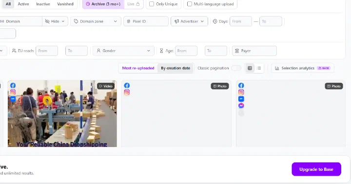Click the lock icon beside Live
This screenshot has width=351, height=184.
point(137,4)
